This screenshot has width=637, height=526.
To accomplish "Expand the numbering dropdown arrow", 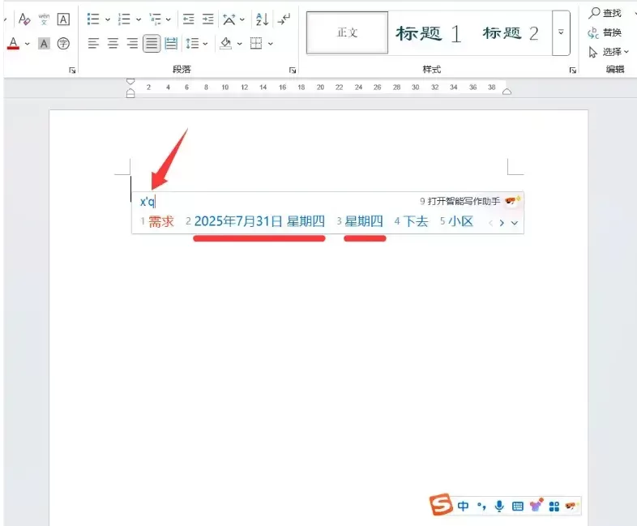I will (139, 19).
